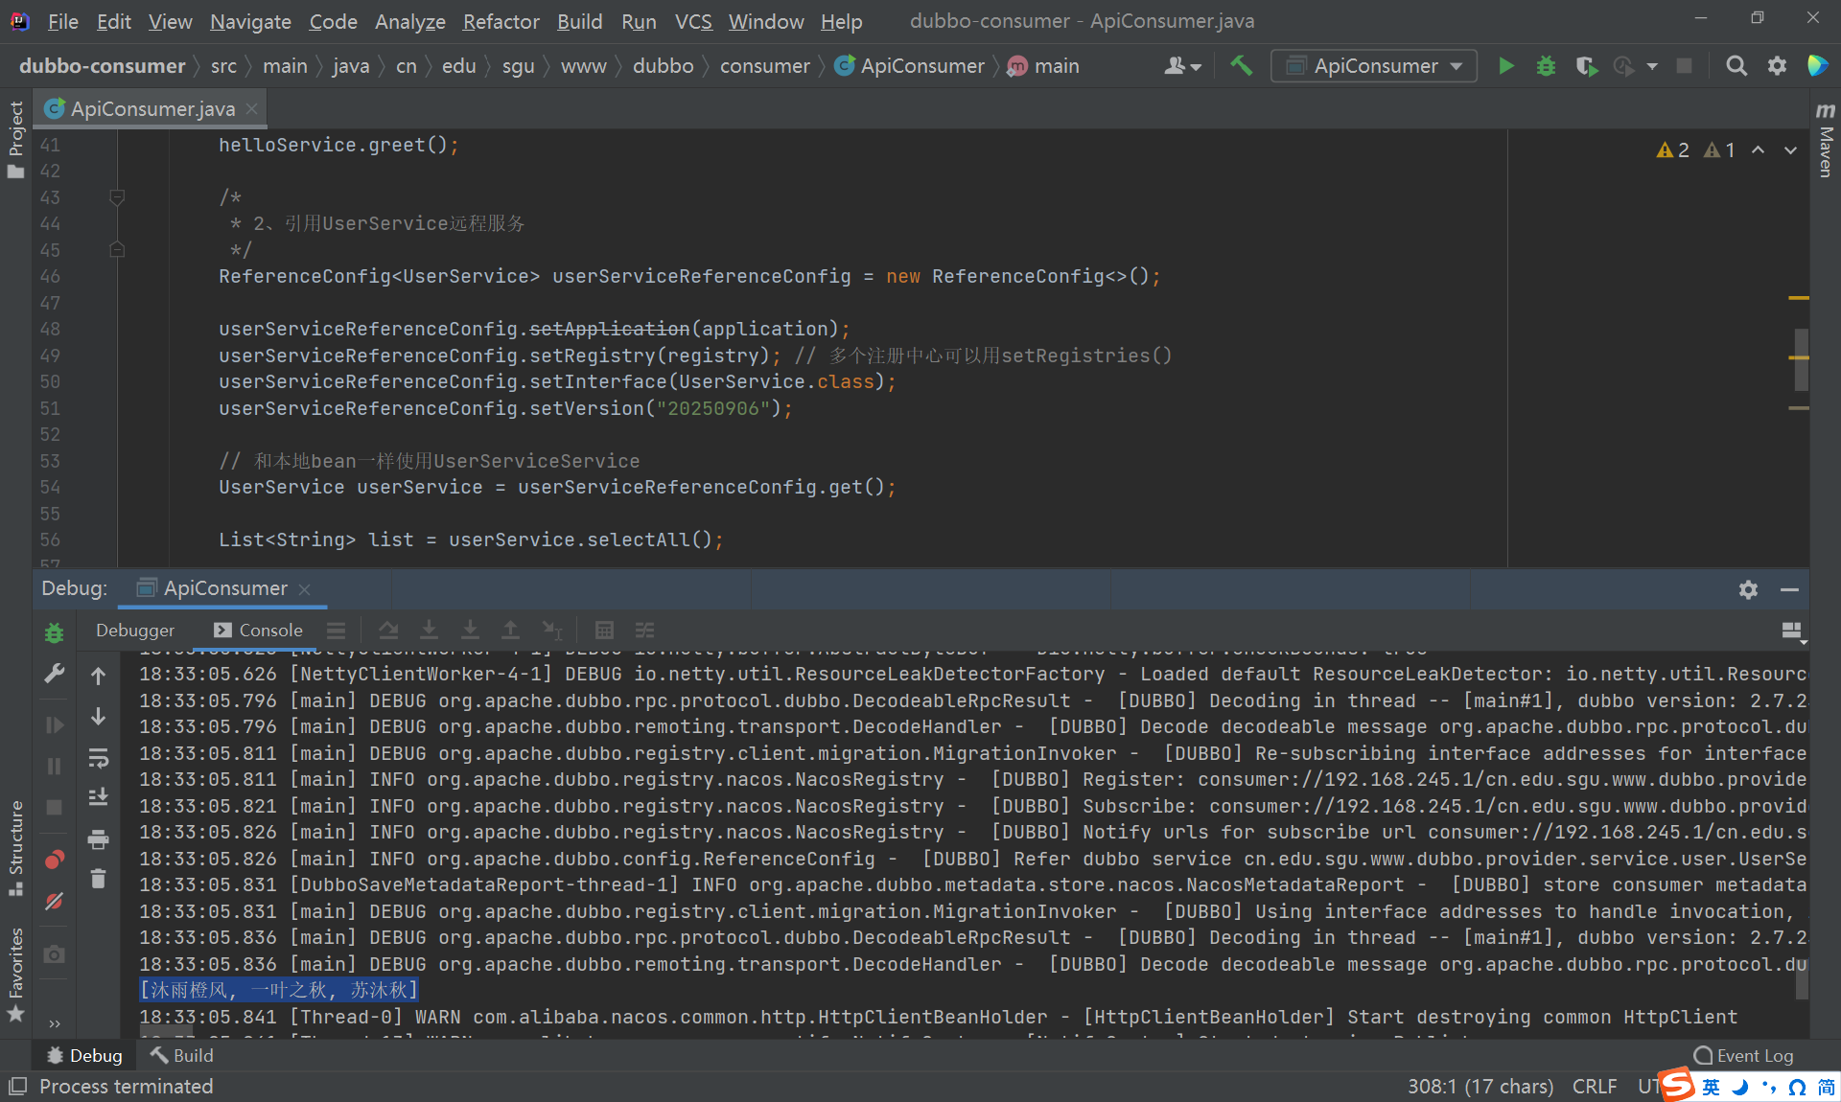1841x1102 pixels.
Task: Open the Project tool window
Action: point(15,140)
